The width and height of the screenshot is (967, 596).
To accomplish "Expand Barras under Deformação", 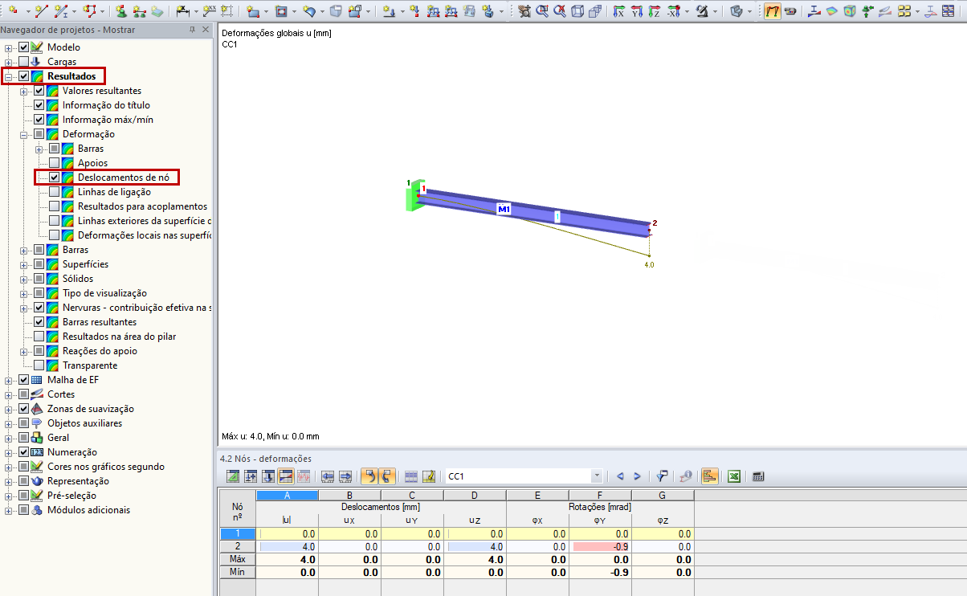I will [39, 149].
